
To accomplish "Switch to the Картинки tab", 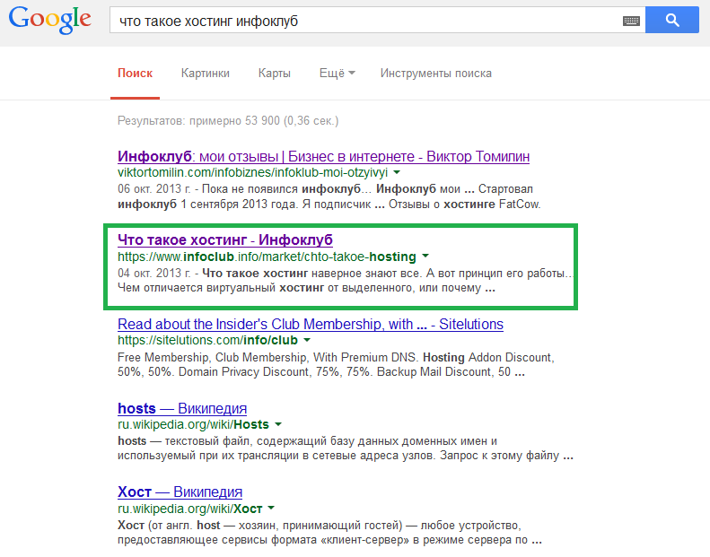I will 206,74.
